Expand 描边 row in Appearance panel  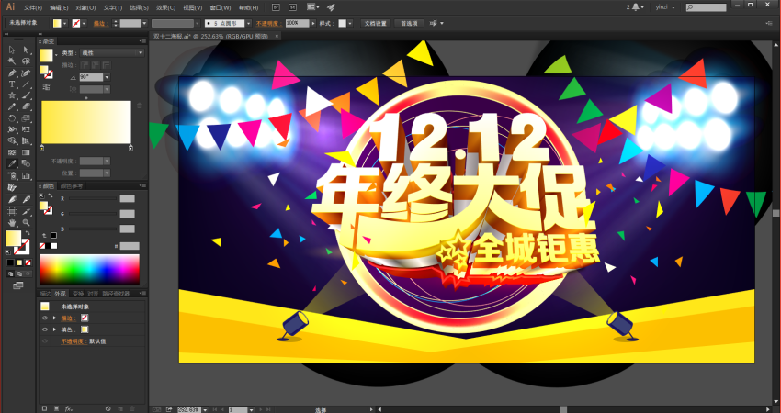pyautogui.click(x=54, y=318)
